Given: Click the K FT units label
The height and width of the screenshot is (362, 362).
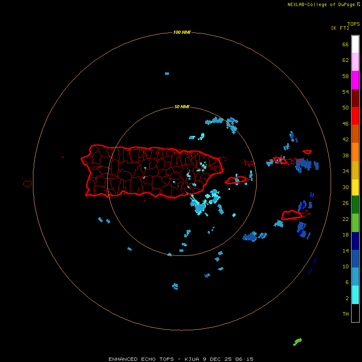Looking at the screenshot, I should 340,28.
